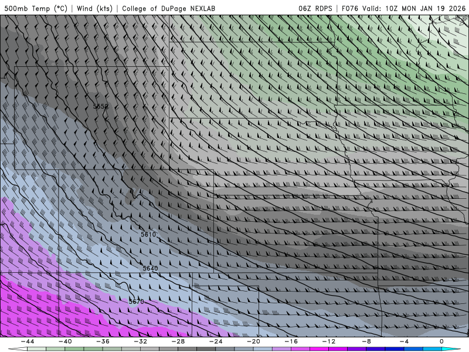Screen dimensions: 469x352
Task: Click the -4 value on the color scale
Action: [x=404, y=341]
